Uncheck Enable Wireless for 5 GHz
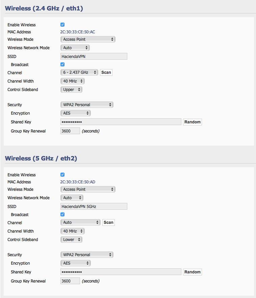The image size is (256, 298). point(62,175)
